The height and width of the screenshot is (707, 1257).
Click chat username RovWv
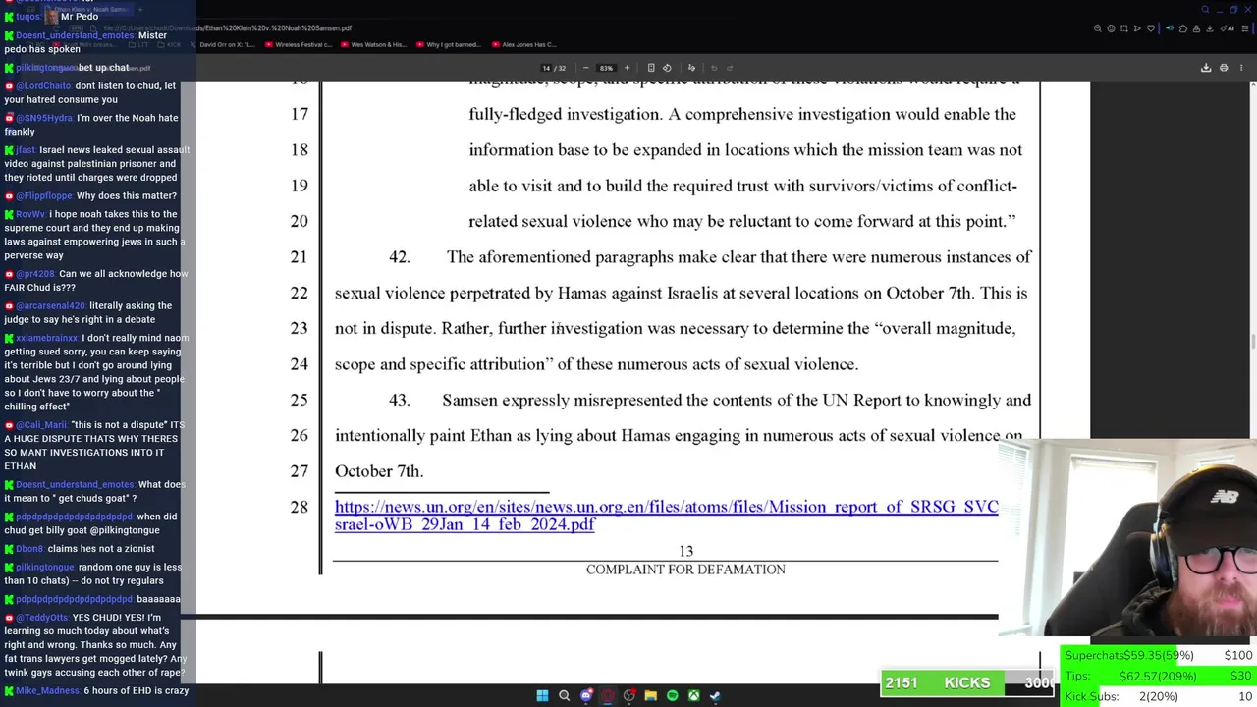(30, 214)
